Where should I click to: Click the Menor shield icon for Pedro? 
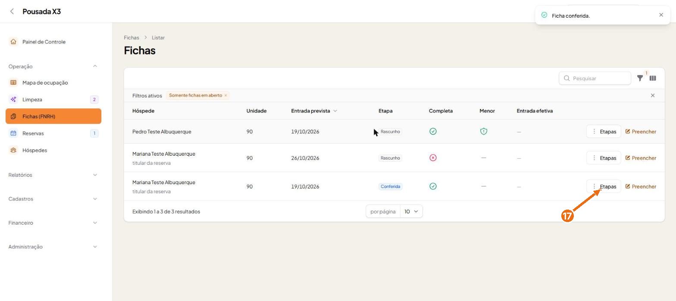484,132
